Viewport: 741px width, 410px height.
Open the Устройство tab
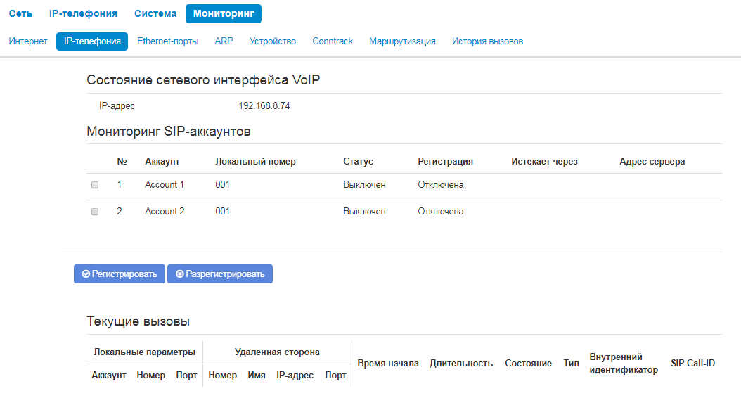[273, 41]
